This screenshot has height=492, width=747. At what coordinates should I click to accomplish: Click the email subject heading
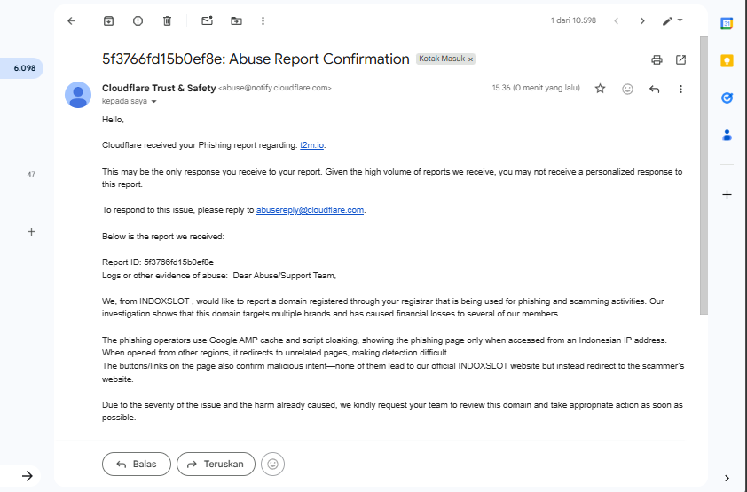click(256, 59)
